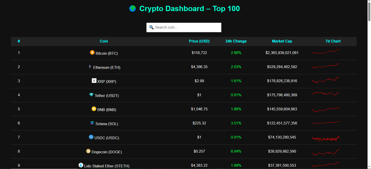The width and height of the screenshot is (371, 169).
Task: Click the Bitcoin market cap $2,365,939,021,081
Action: pyautogui.click(x=282, y=53)
